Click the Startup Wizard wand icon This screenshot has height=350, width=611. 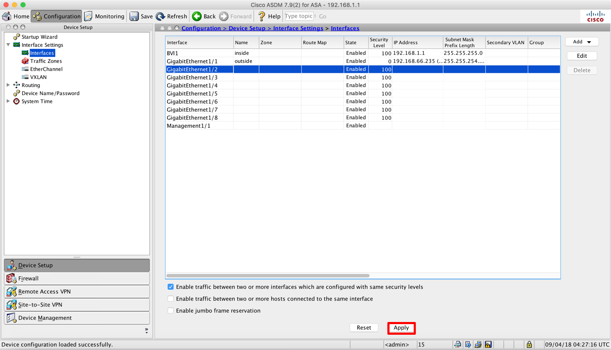click(17, 37)
